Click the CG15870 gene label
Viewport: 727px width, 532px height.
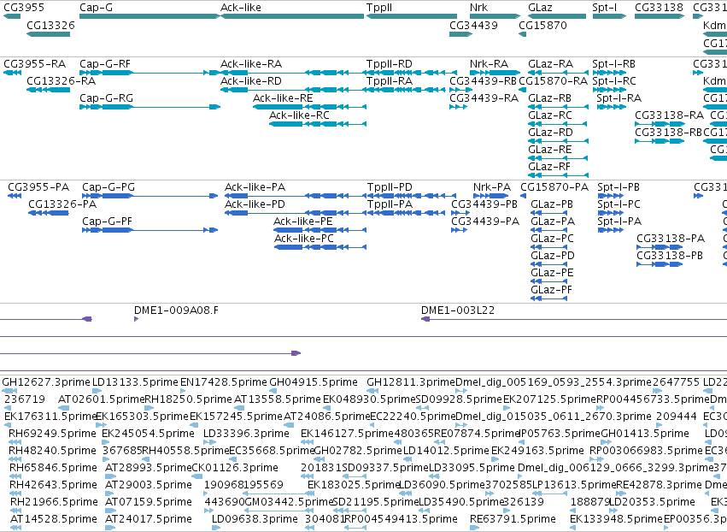pos(542,25)
